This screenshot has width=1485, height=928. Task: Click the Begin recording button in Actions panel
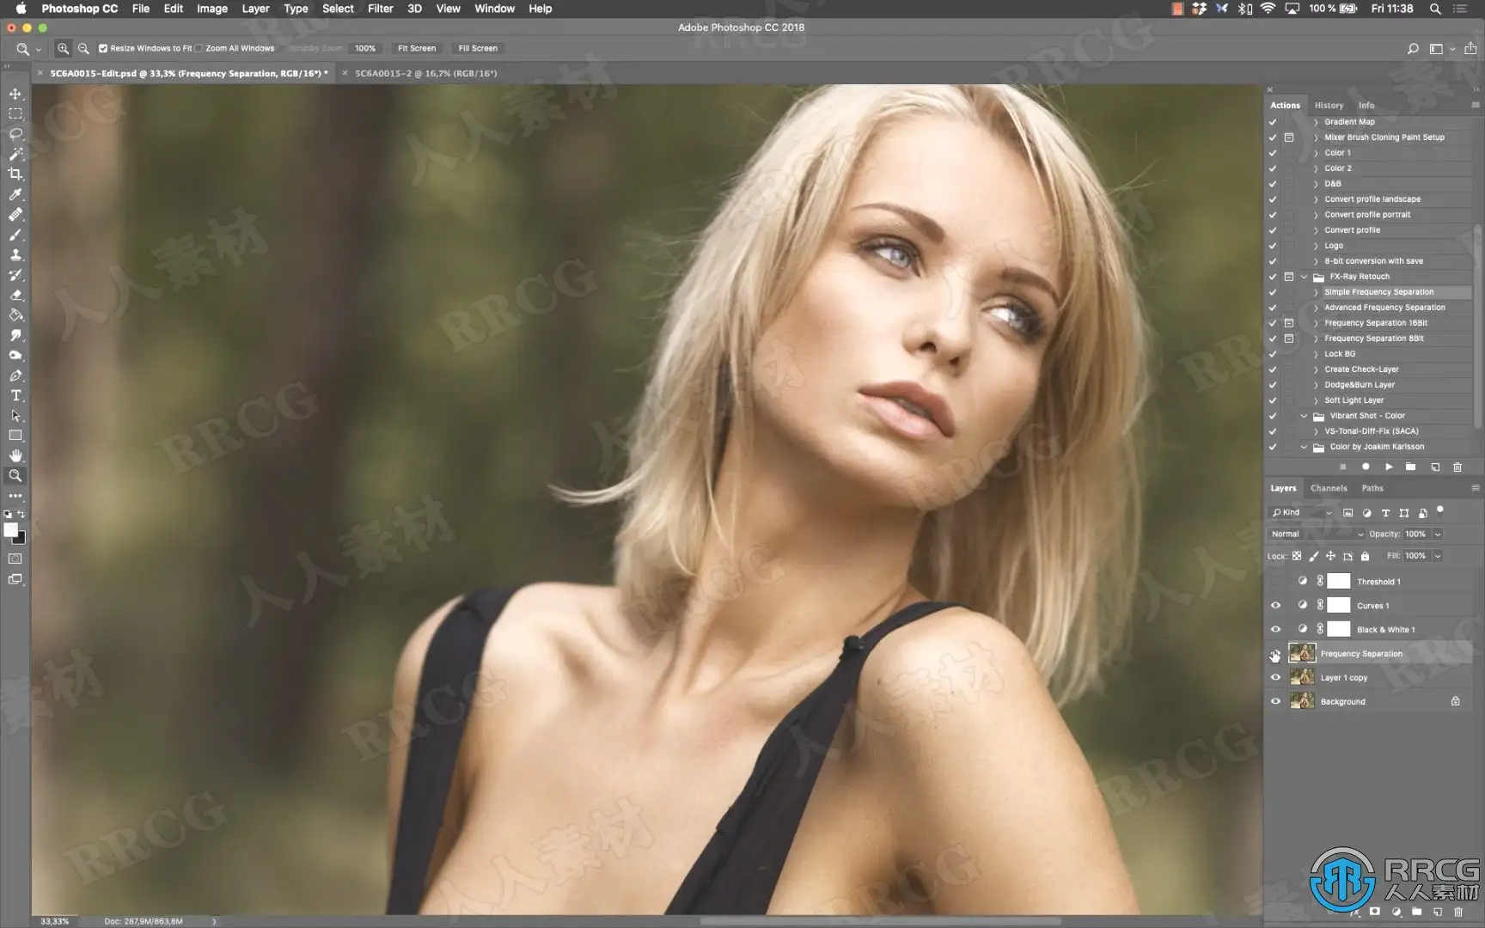tap(1366, 467)
